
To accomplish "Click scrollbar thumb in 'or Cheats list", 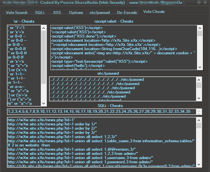I will (x=43, y=57).
